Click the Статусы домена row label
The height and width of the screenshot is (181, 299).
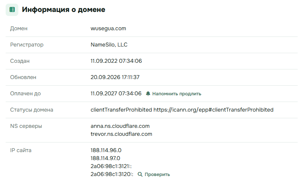32,110
